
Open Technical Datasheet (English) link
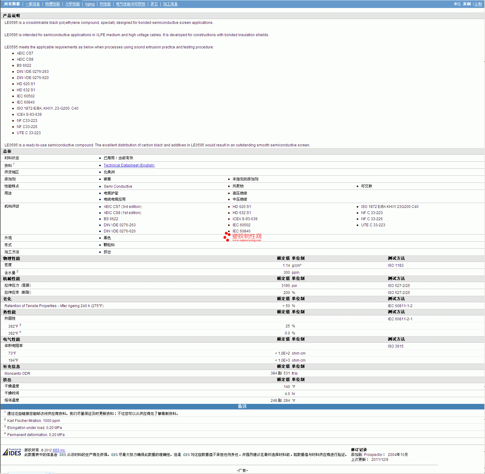pos(129,165)
